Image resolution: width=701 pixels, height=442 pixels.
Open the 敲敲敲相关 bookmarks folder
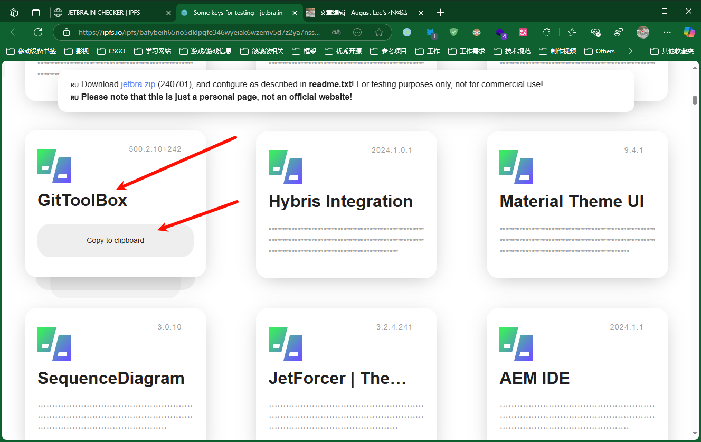(x=262, y=51)
